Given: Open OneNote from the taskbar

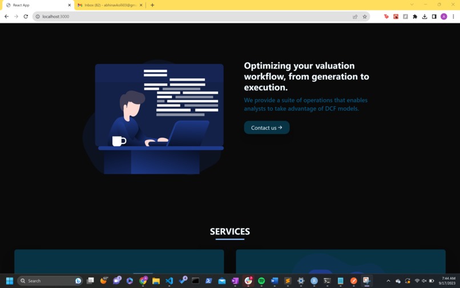Looking at the screenshot, I should pyautogui.click(x=235, y=281).
